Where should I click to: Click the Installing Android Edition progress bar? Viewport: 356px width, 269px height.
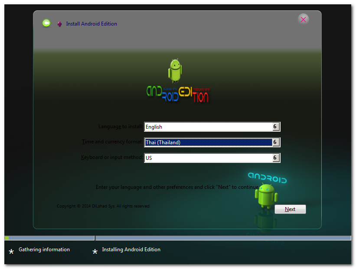pyautogui.click(x=223, y=238)
